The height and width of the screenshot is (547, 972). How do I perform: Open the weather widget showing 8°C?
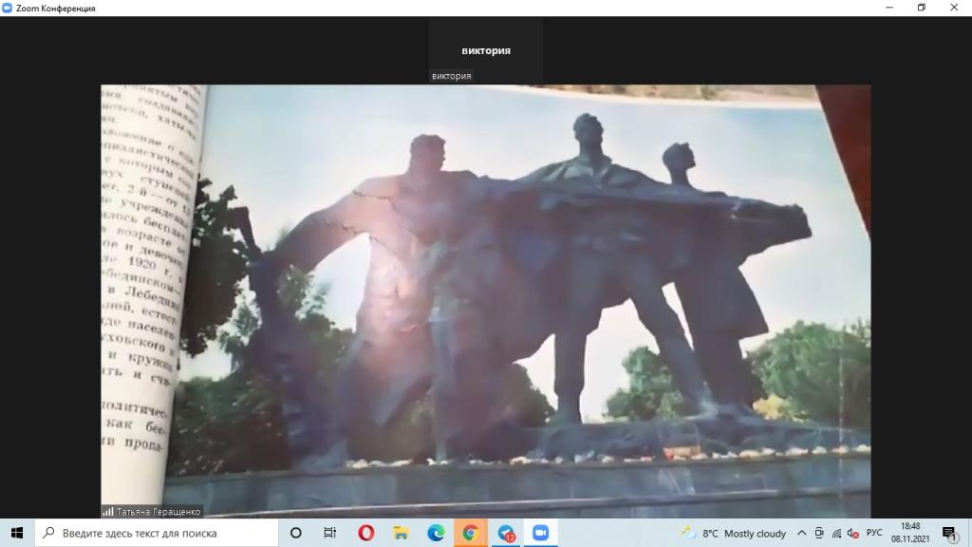pos(733,533)
